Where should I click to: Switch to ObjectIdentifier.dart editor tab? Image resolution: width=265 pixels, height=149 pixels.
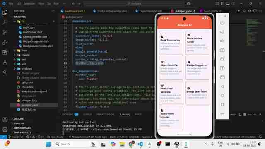[x=151, y=11]
